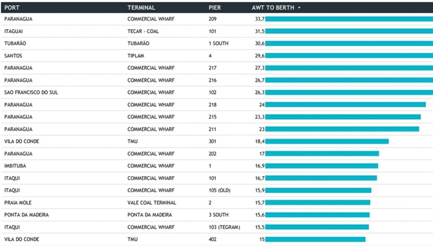Select the ITAGUAI port row

point(216,31)
